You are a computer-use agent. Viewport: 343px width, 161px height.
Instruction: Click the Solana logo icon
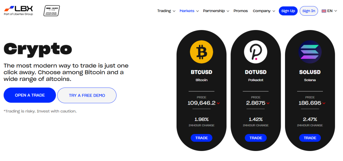(310, 52)
